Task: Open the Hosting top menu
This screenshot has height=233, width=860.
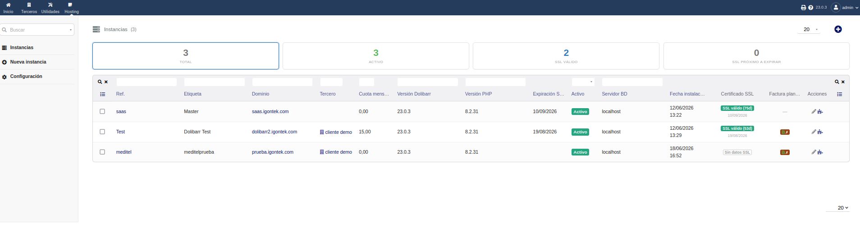Action: [72, 8]
